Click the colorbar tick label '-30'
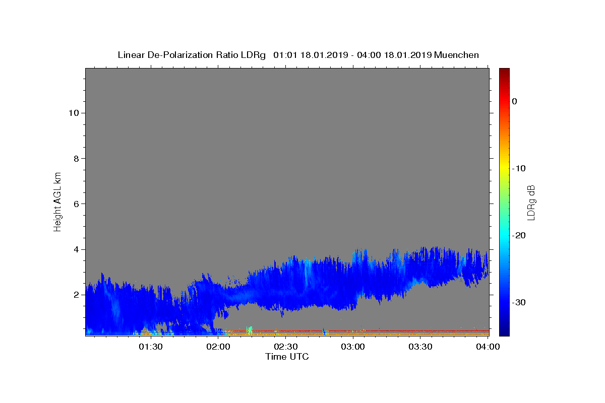 coord(519,302)
